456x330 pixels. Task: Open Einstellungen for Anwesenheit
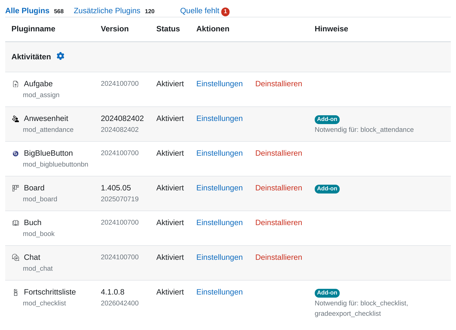click(219, 118)
